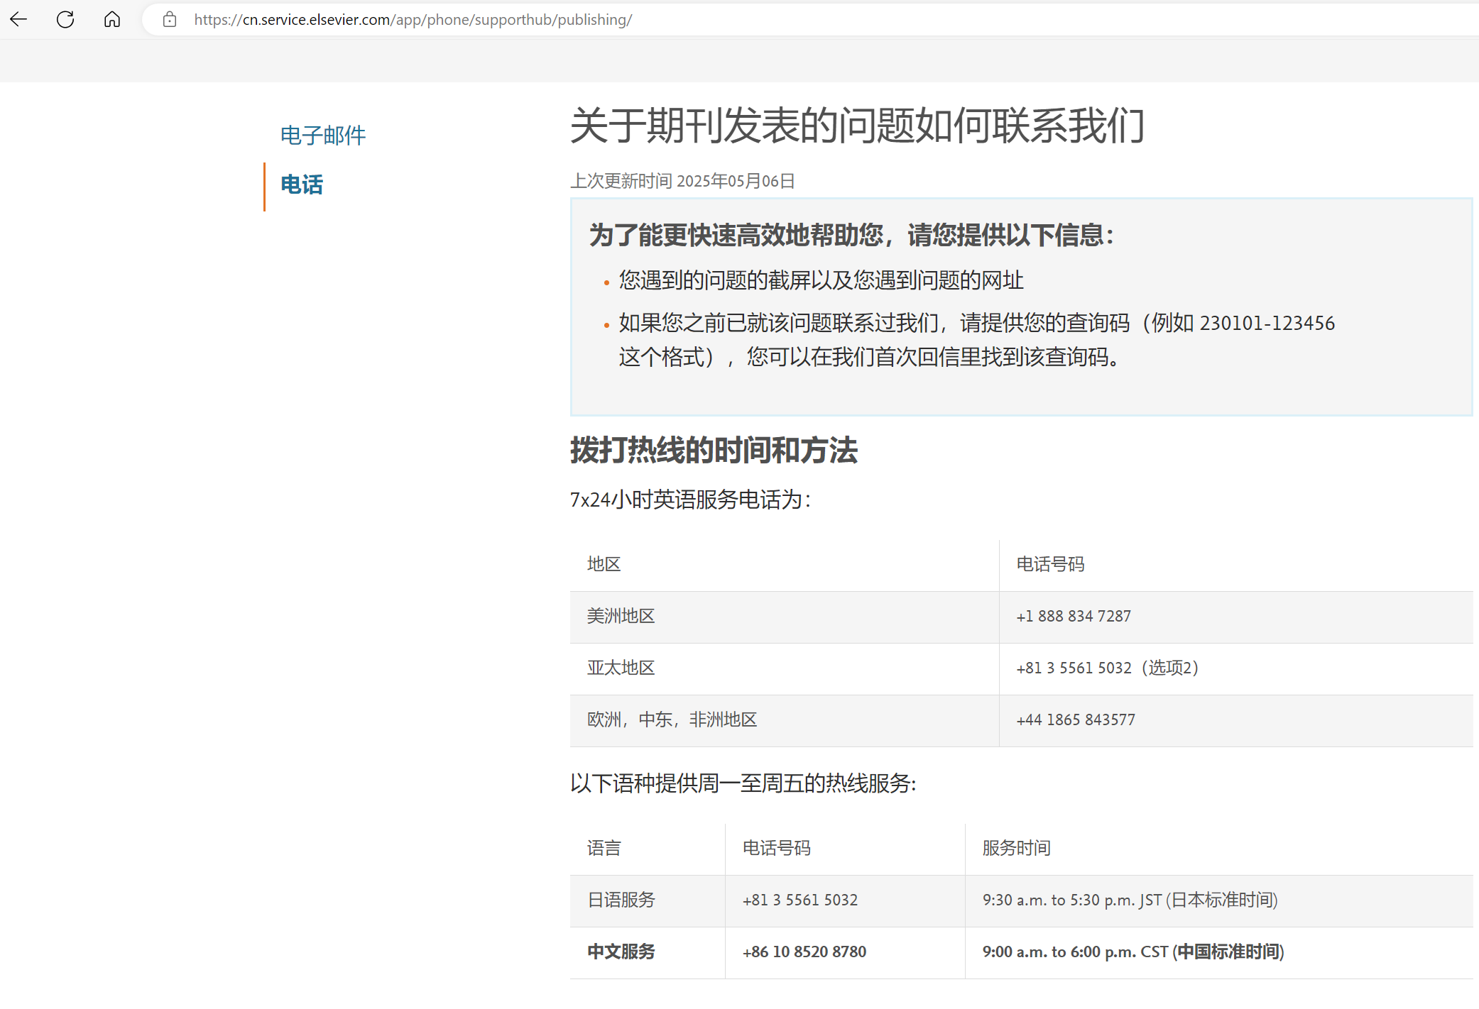Click Chinese service number +86 10 8520 8780

tap(804, 952)
